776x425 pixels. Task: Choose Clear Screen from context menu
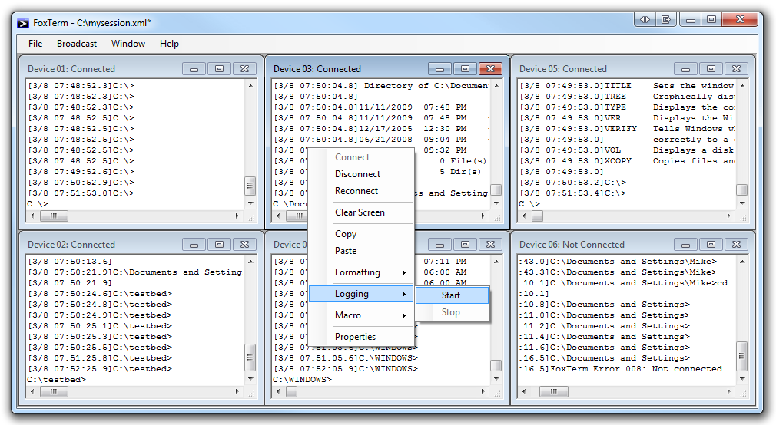coord(361,212)
